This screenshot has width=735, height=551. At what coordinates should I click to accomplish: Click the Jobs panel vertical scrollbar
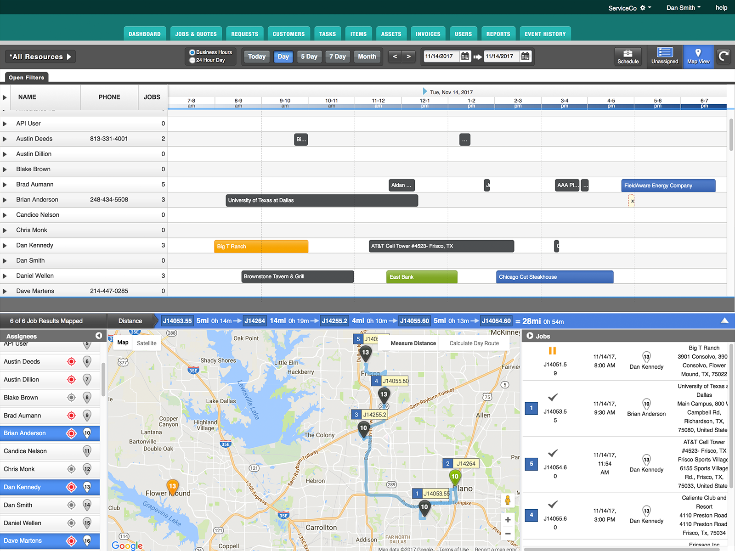[x=731, y=416]
